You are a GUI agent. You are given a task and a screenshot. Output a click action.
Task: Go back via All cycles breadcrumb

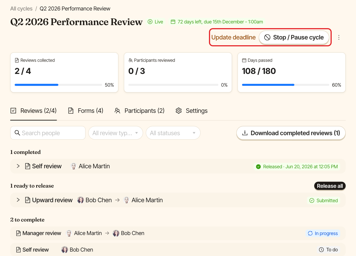point(21,9)
